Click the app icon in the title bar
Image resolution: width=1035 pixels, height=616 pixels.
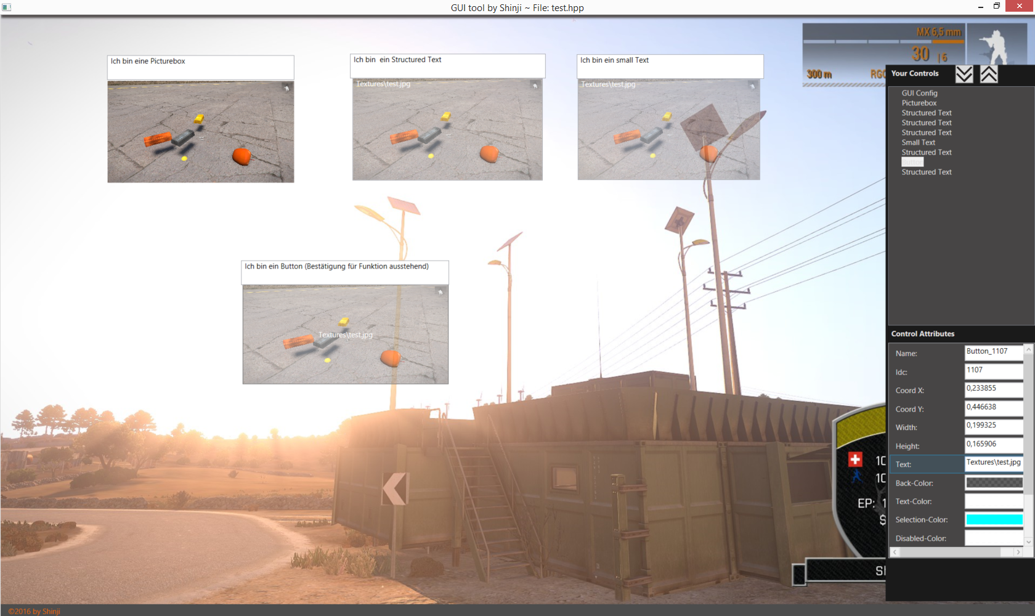pos(6,7)
